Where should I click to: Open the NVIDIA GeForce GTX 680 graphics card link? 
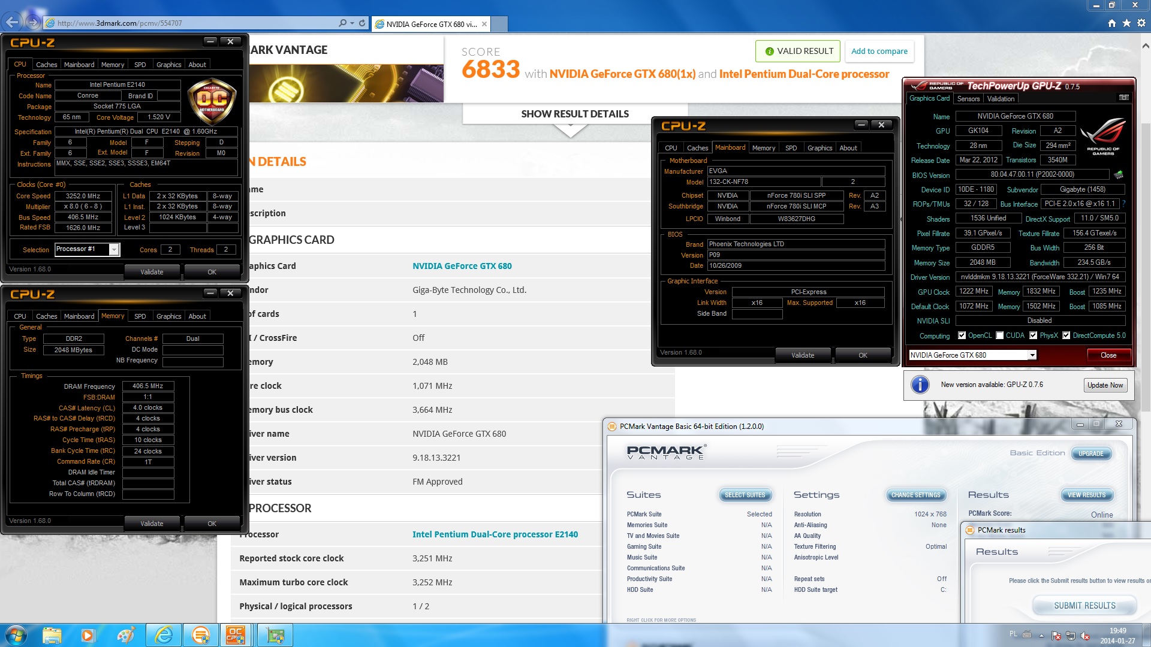coord(462,266)
